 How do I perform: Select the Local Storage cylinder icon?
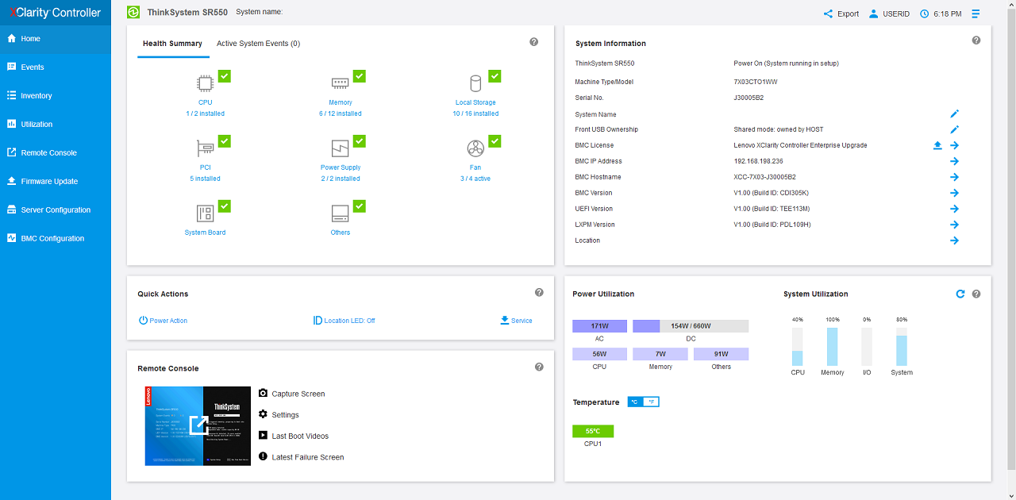pos(475,83)
